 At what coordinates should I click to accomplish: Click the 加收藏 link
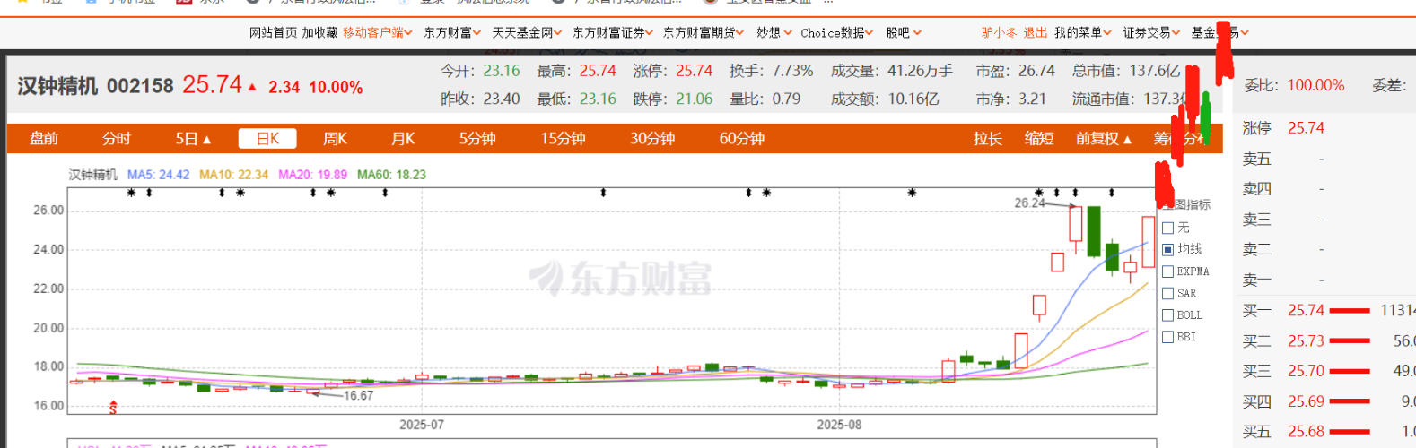pos(319,32)
